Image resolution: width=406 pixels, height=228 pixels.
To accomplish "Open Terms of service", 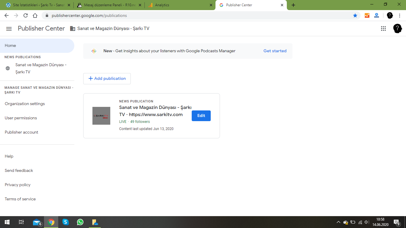I will (x=20, y=199).
